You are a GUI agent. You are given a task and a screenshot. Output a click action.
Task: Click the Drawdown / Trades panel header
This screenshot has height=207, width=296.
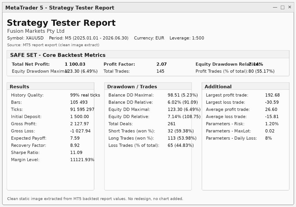click(x=132, y=87)
